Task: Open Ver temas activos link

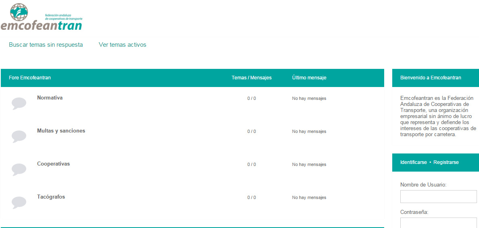Action: (x=123, y=45)
